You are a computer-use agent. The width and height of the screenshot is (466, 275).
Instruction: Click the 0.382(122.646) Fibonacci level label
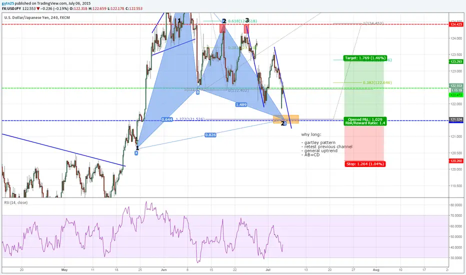click(x=377, y=82)
